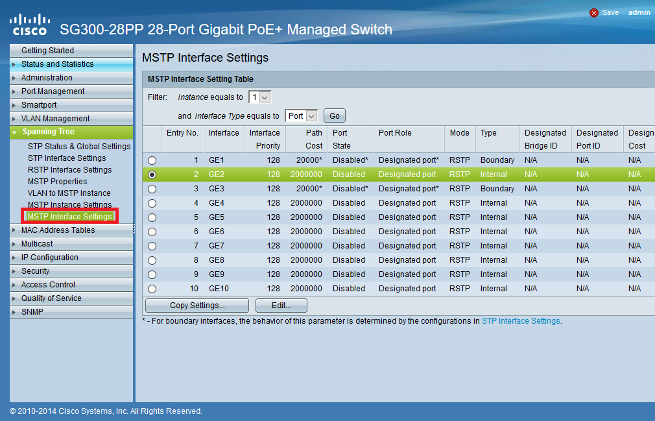The height and width of the screenshot is (421, 655).
Task: Click the 20000* path cost for GE1
Action: click(309, 160)
